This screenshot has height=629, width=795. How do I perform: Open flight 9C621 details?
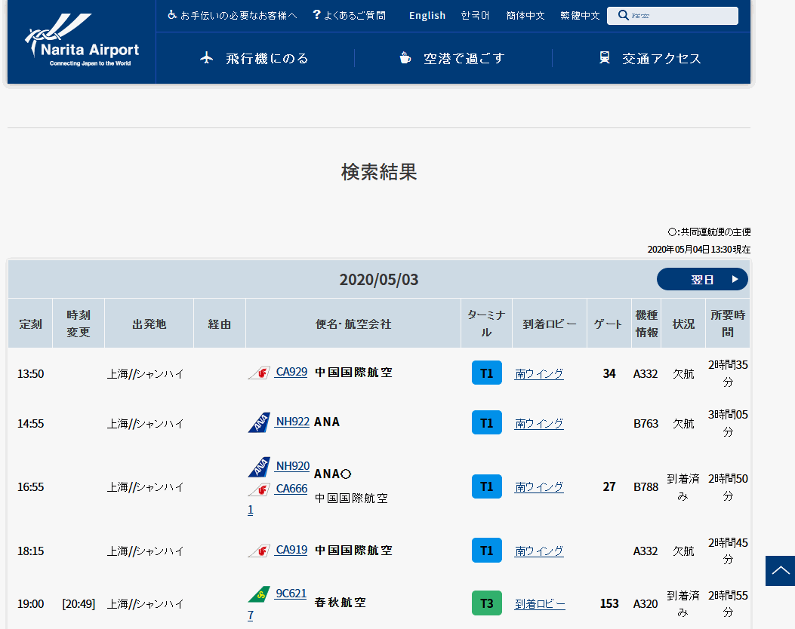coord(291,593)
